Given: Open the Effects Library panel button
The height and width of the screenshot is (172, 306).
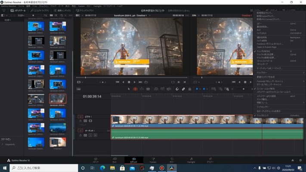Looking at the screenshot, I should pyautogui.click(x=40, y=10).
